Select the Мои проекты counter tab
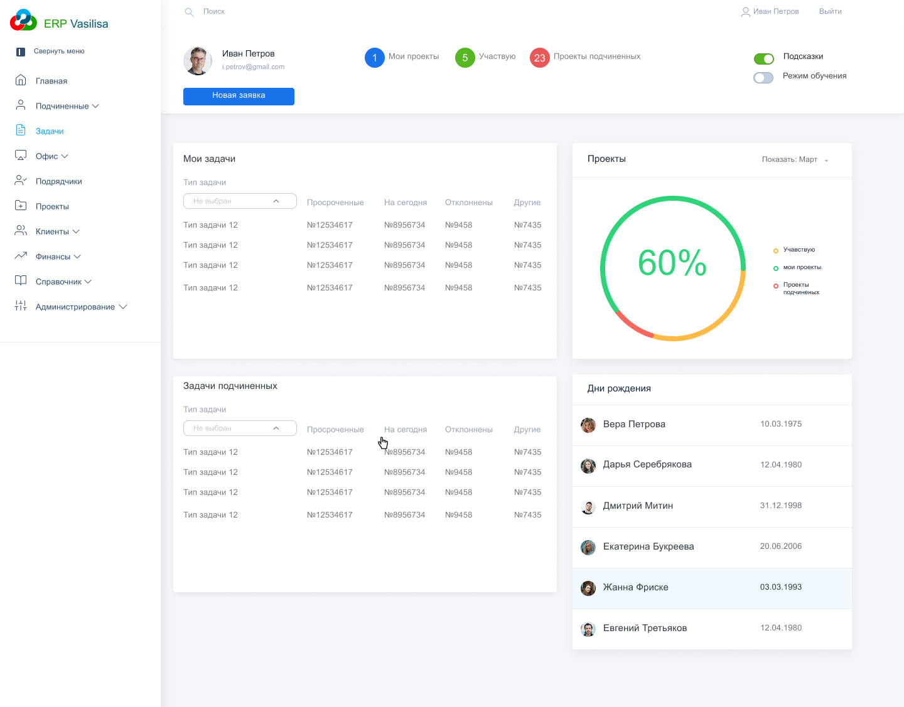This screenshot has height=707, width=904. (402, 57)
